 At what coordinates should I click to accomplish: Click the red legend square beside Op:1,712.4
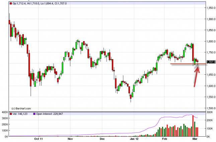pos(11,3)
